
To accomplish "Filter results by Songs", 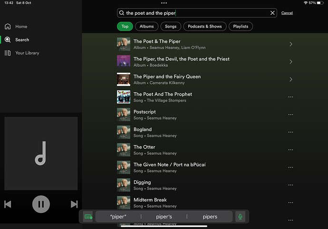I will (171, 26).
